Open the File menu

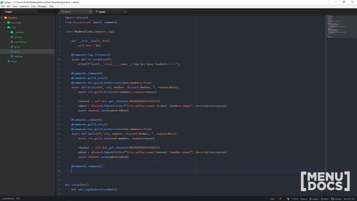coord(3,6)
